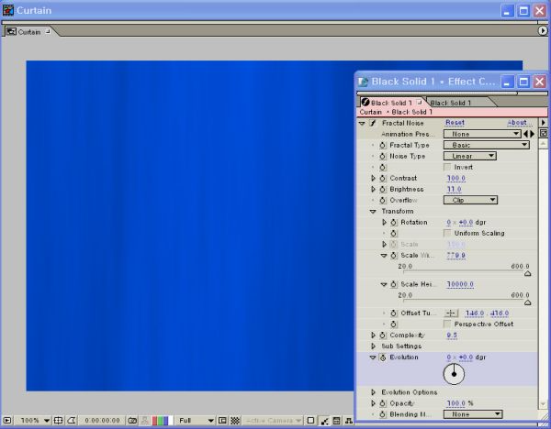Click the Offset Turbulence crosshair point button
The width and height of the screenshot is (551, 429).
pyautogui.click(x=451, y=313)
